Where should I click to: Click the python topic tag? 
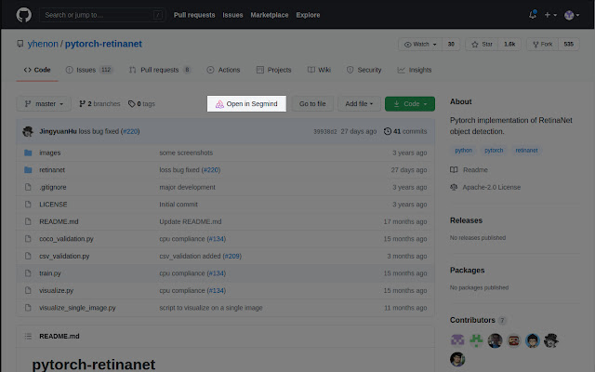464,151
